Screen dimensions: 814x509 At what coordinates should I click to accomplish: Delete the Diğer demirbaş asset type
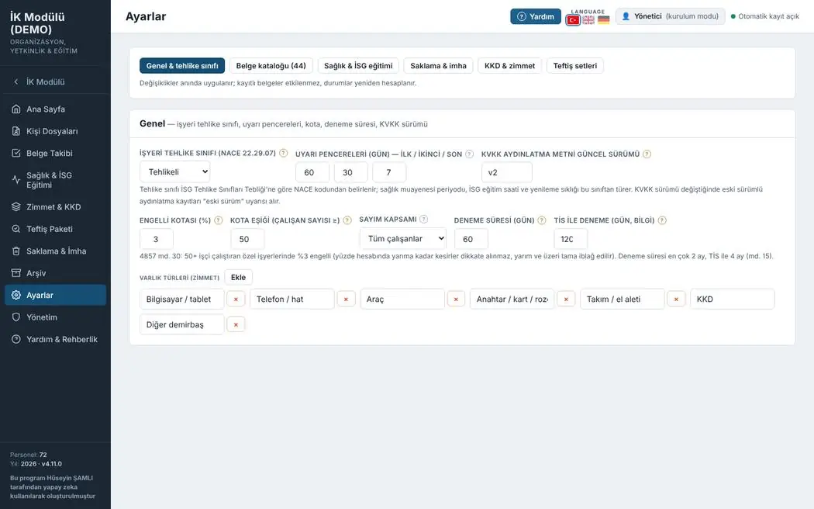(236, 324)
